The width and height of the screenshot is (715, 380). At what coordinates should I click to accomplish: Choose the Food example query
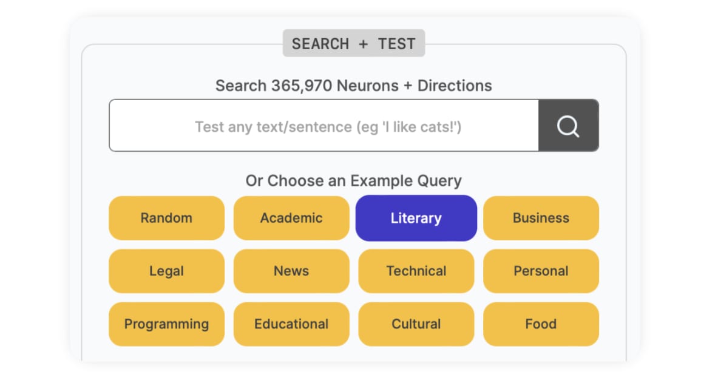(x=541, y=324)
